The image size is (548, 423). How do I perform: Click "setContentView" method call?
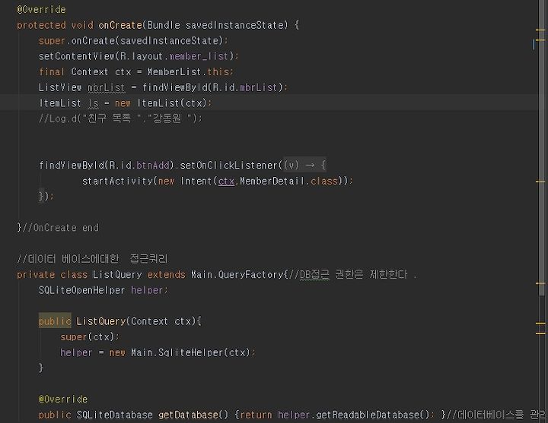coord(77,56)
